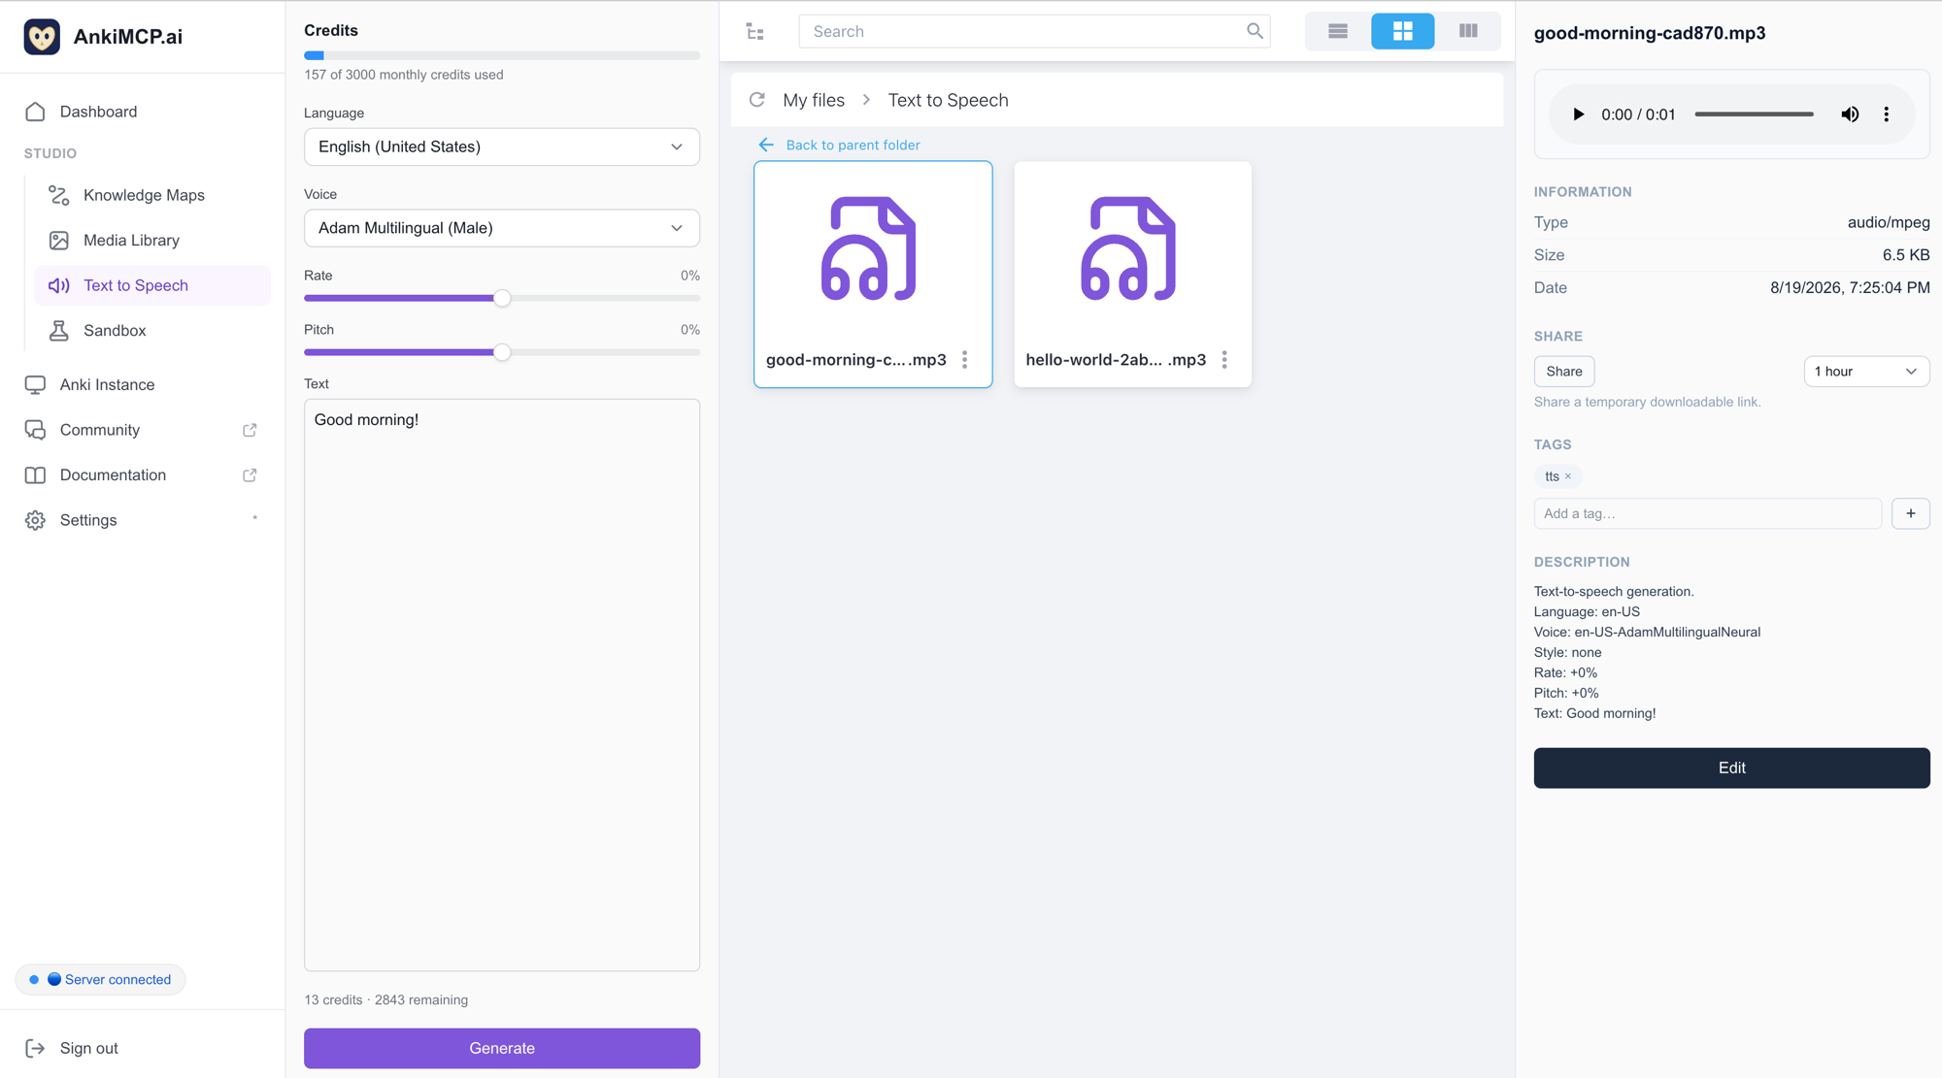Click the Add a tag input
Image resolution: width=1942 pixels, height=1078 pixels.
(x=1707, y=513)
